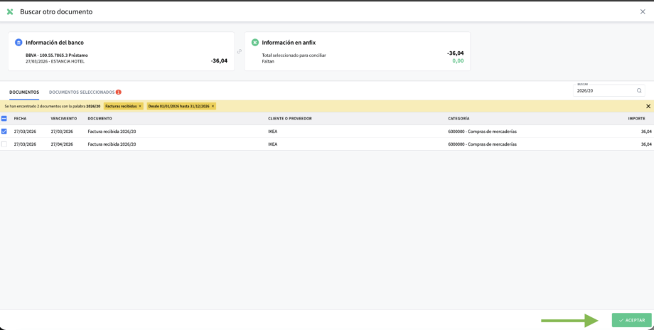Image resolution: width=654 pixels, height=330 pixels.
Task: Clear all filters with the yellow bar X
Action: point(648,106)
